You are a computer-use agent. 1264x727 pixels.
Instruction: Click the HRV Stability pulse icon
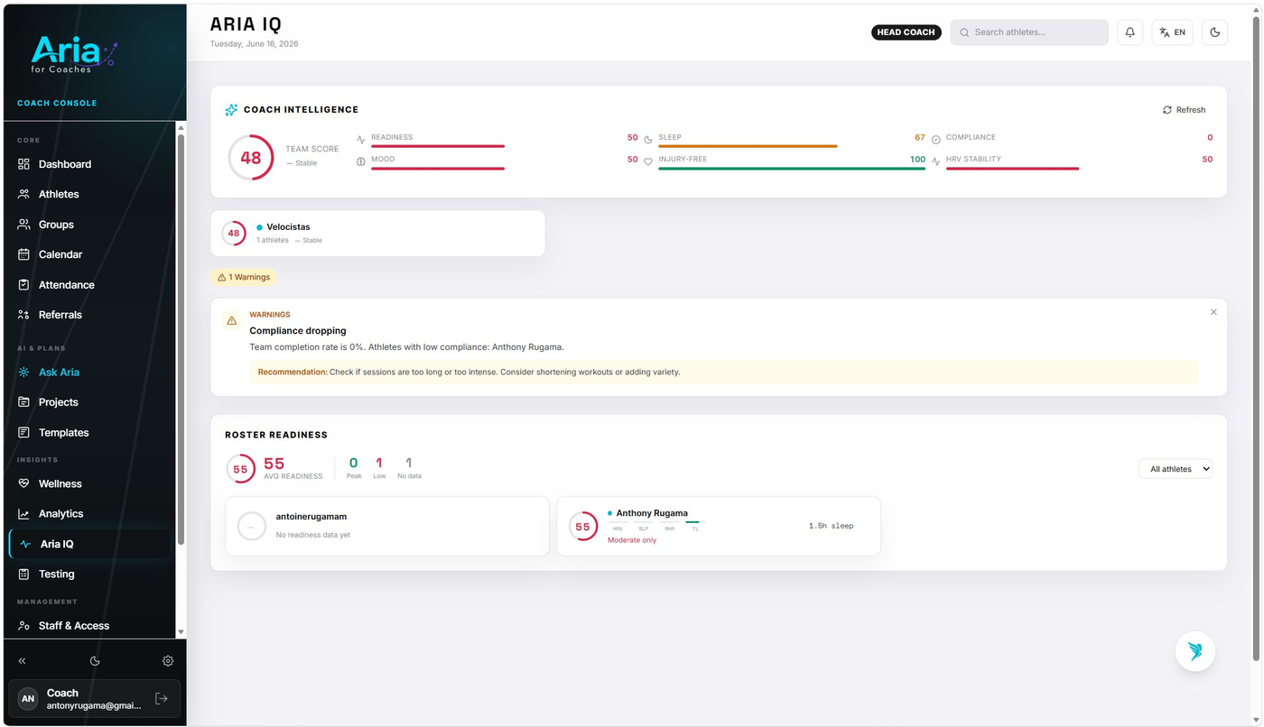[x=936, y=161]
